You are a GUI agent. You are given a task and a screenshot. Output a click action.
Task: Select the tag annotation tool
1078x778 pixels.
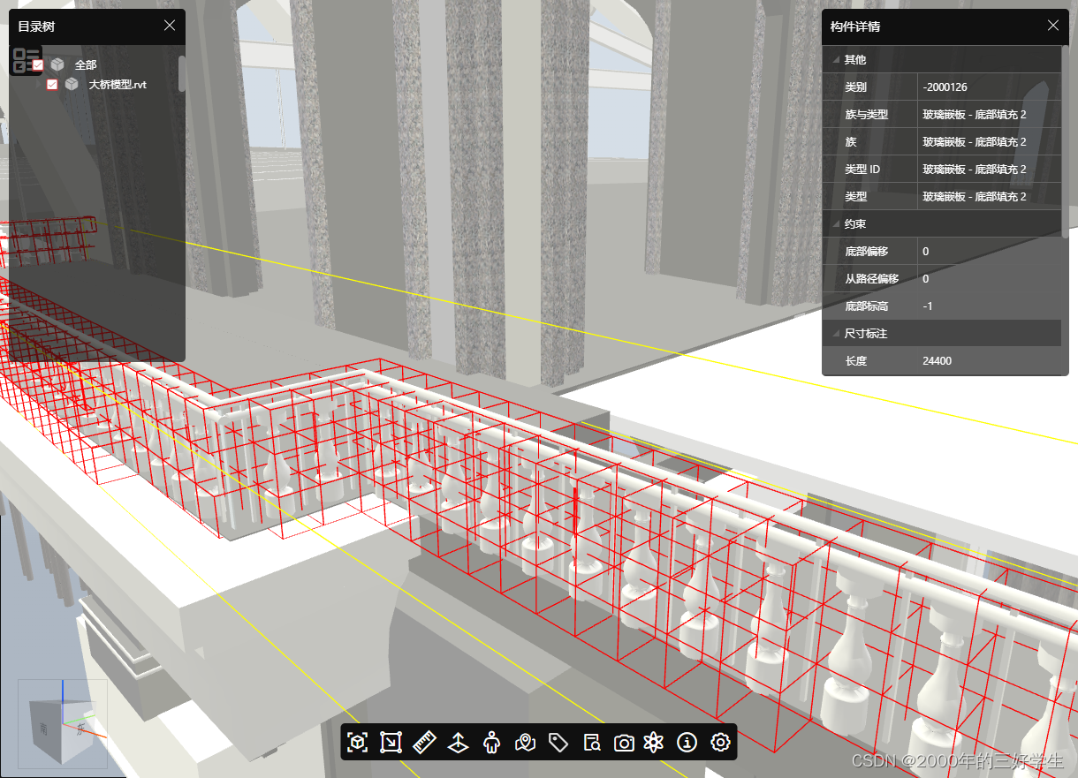pyautogui.click(x=558, y=743)
